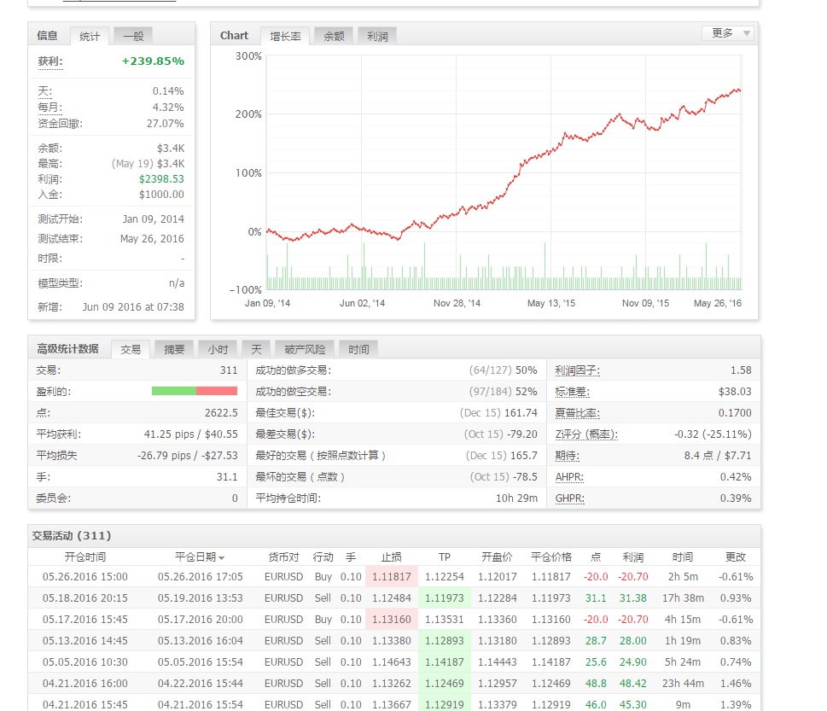Click the 夏普比率 term link
This screenshot has width=827, height=711.
pyautogui.click(x=577, y=413)
